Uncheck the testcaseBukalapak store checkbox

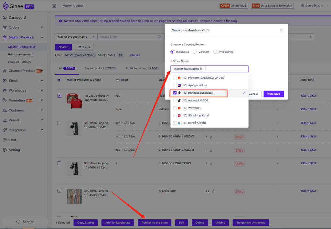(175, 93)
